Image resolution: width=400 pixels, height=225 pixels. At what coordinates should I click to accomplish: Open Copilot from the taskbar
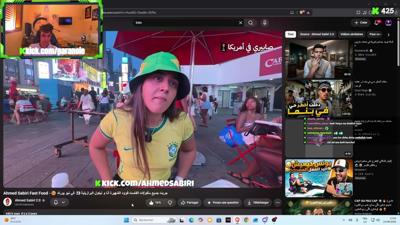pyautogui.click(x=201, y=220)
